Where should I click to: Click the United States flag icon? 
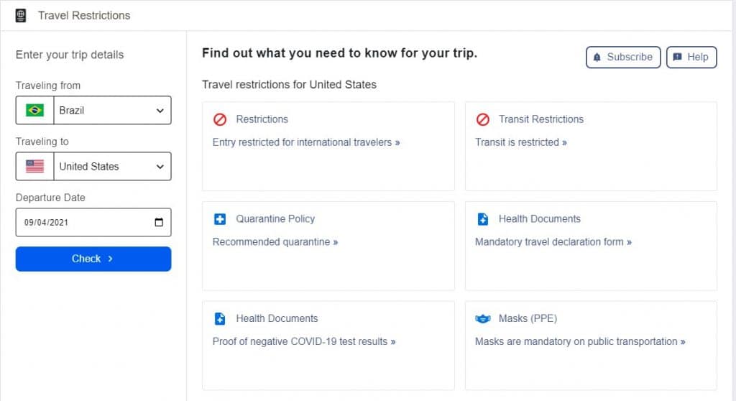(x=34, y=166)
